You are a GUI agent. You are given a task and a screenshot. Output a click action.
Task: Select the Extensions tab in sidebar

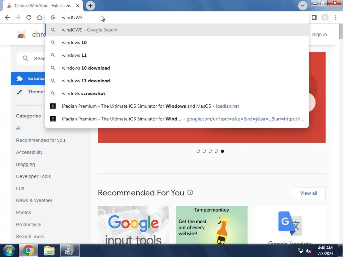28,78
